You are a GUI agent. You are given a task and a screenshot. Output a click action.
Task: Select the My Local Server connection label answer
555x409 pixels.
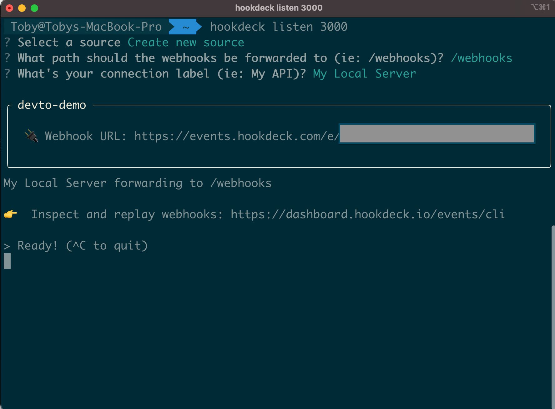point(364,73)
